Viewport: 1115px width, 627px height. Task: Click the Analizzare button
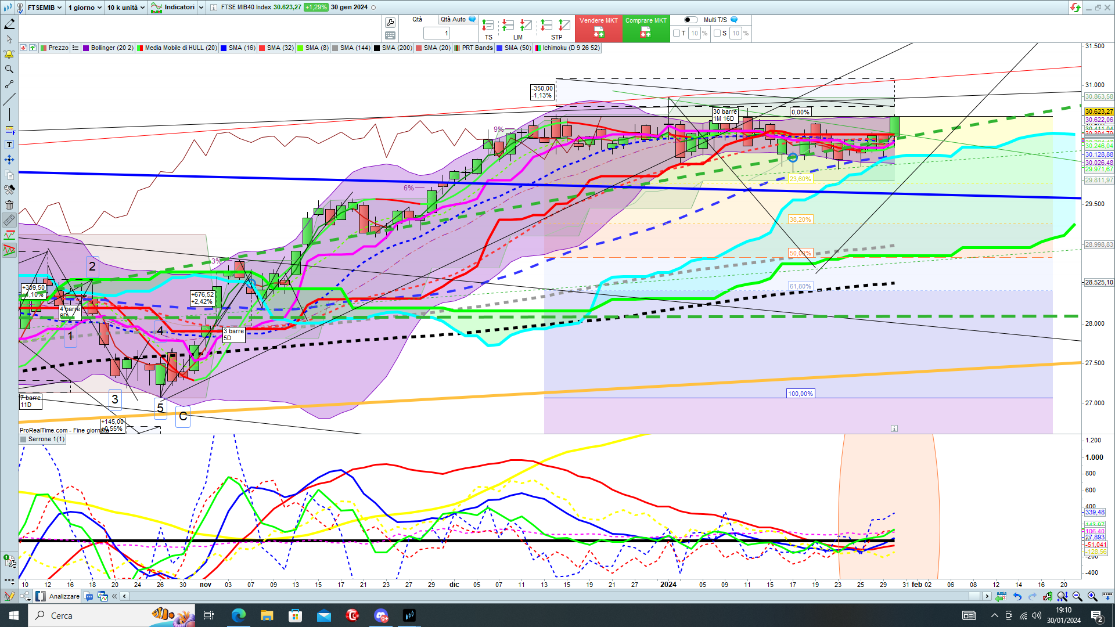pyautogui.click(x=58, y=596)
